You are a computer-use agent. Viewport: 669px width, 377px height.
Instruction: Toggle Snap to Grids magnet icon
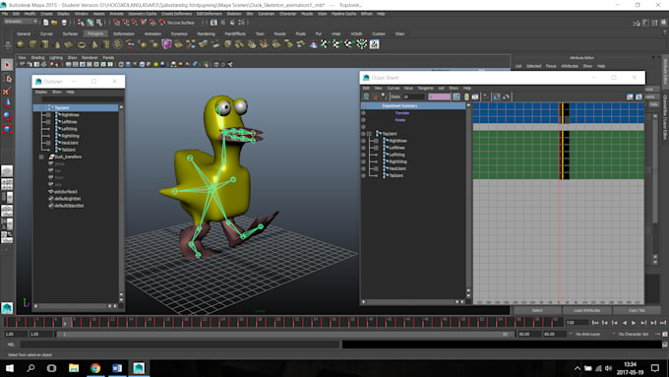[x=116, y=23]
